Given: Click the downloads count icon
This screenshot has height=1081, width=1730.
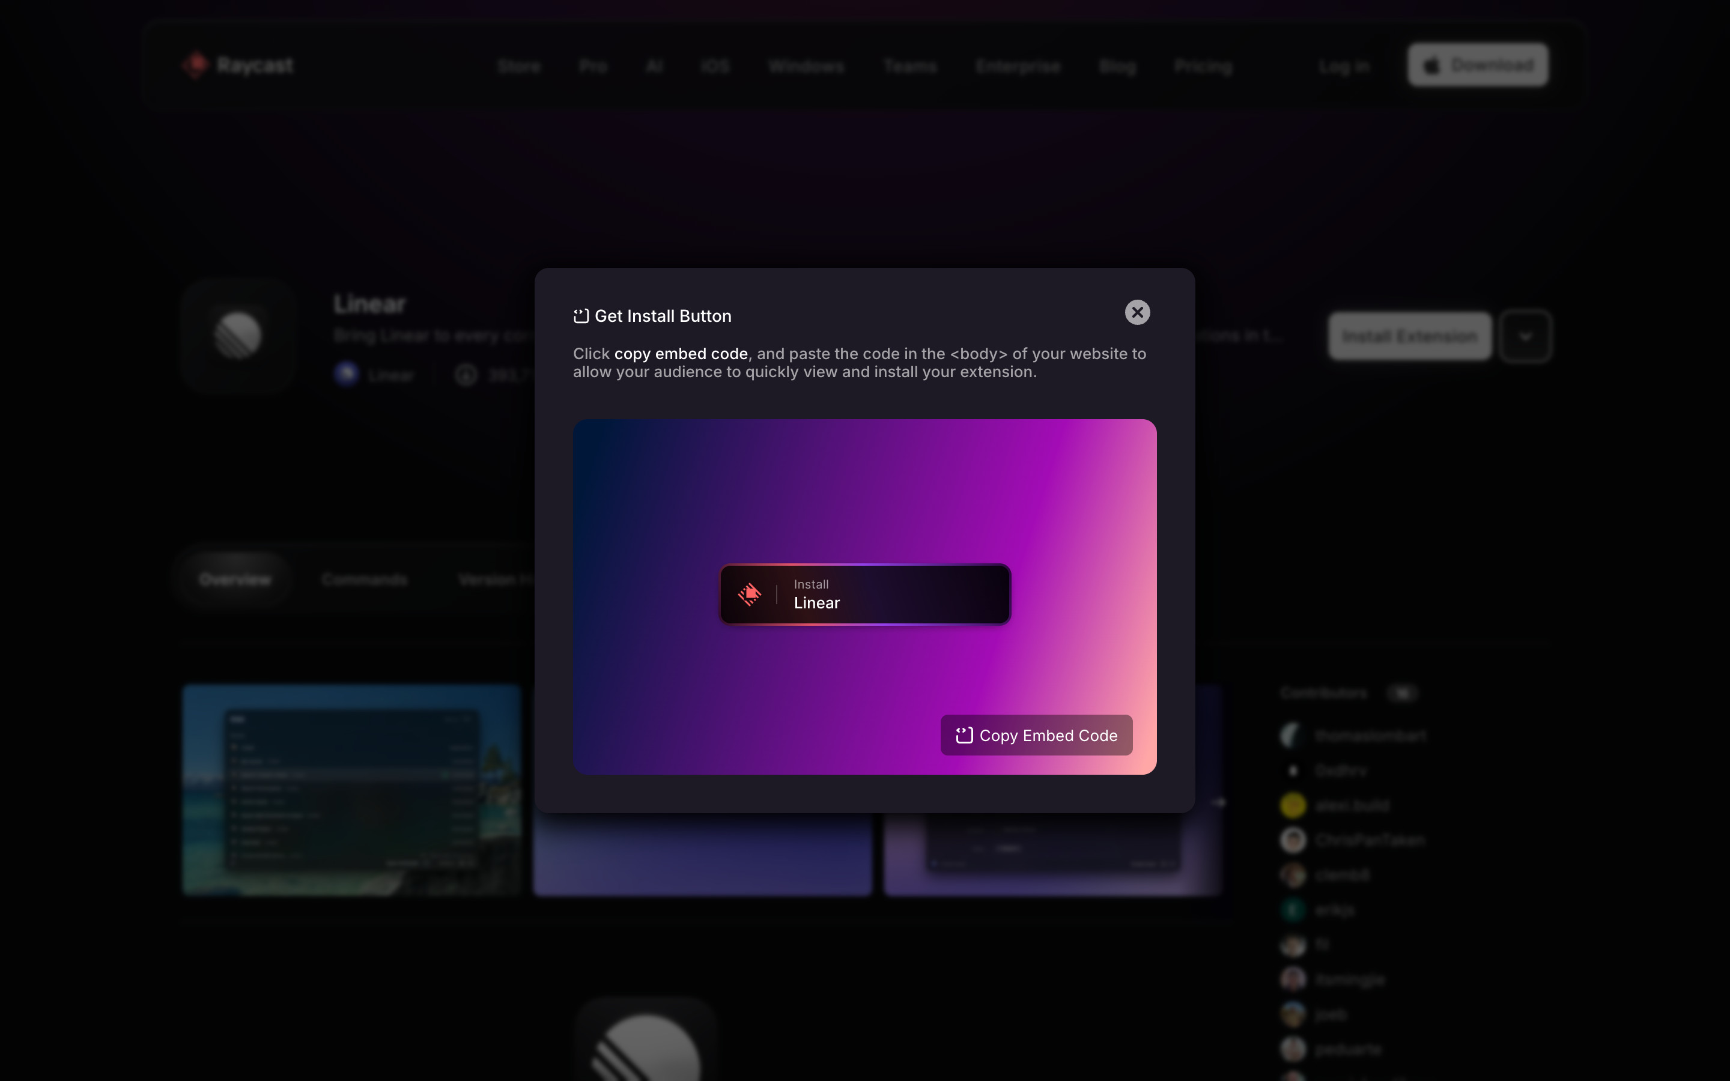Looking at the screenshot, I should tap(466, 375).
